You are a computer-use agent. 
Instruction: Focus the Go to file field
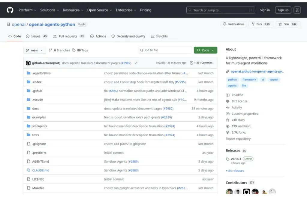click(165, 50)
